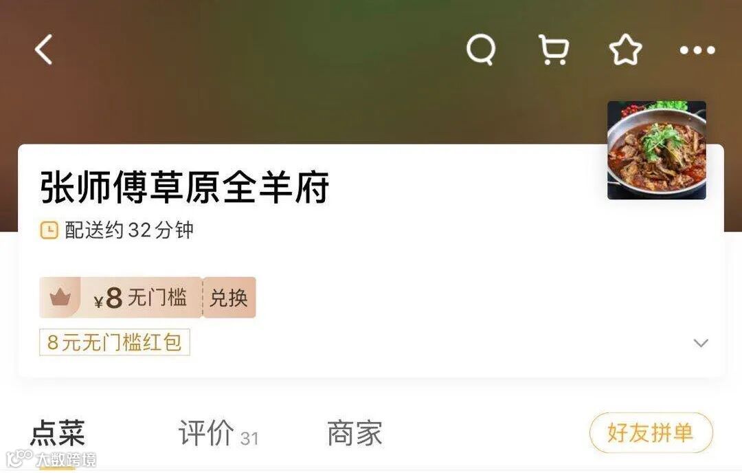The height and width of the screenshot is (473, 742).
Task: Expand promotions with the down chevron
Action: coord(700,343)
